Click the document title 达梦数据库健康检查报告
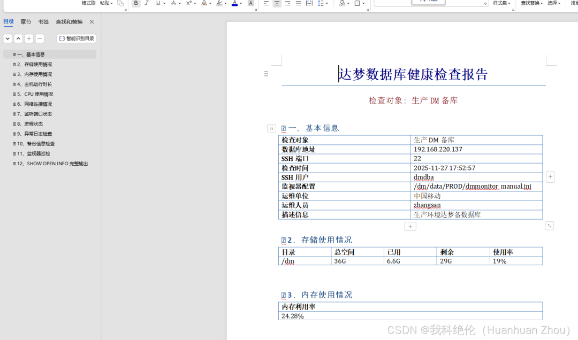 (x=414, y=74)
